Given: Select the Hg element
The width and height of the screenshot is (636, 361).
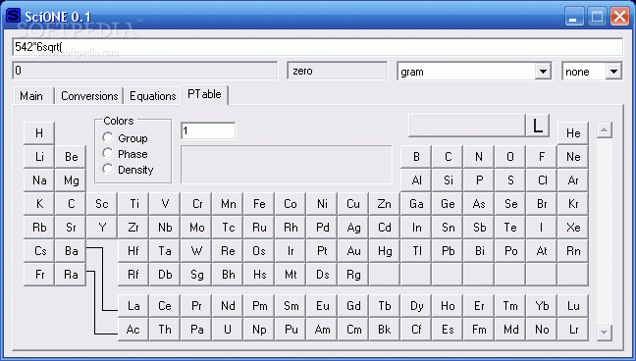Looking at the screenshot, I should [x=385, y=251].
